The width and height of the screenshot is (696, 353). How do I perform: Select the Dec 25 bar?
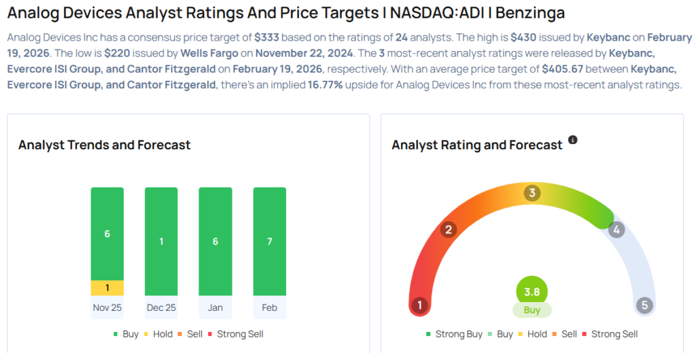[161, 241]
